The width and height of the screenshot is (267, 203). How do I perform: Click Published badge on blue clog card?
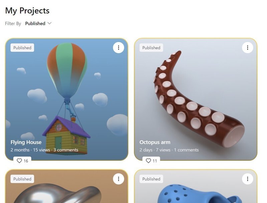(x=151, y=179)
